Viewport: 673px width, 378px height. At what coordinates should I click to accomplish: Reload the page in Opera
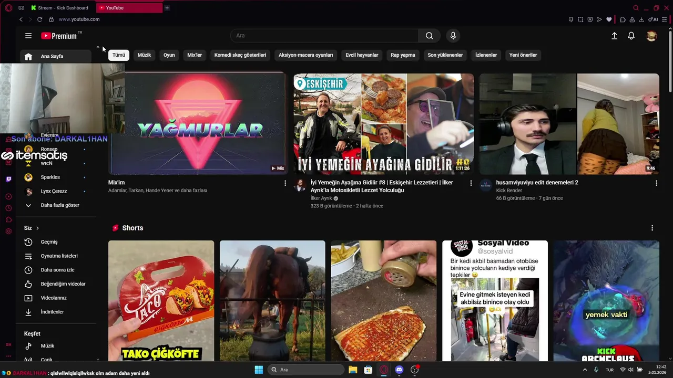point(39,19)
